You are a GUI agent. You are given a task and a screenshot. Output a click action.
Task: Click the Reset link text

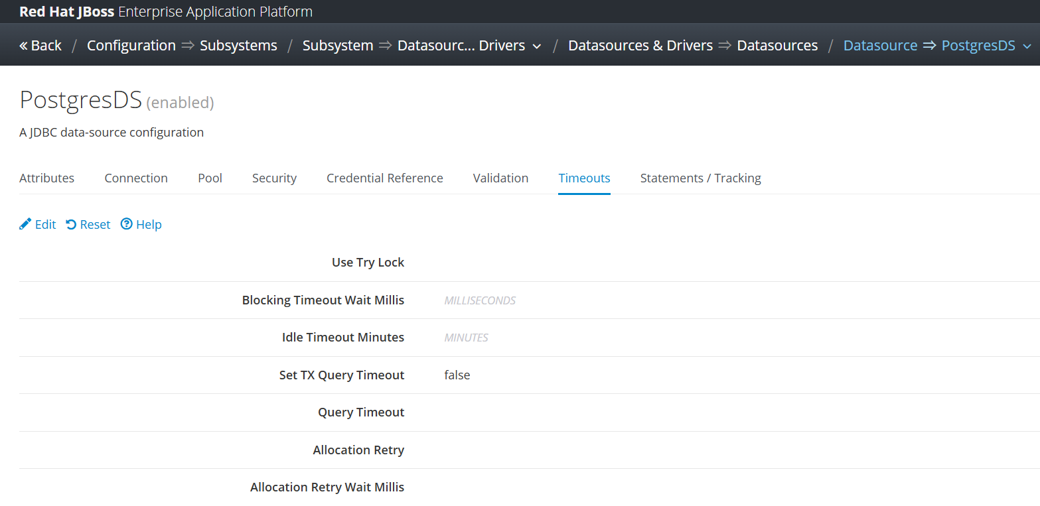click(95, 224)
